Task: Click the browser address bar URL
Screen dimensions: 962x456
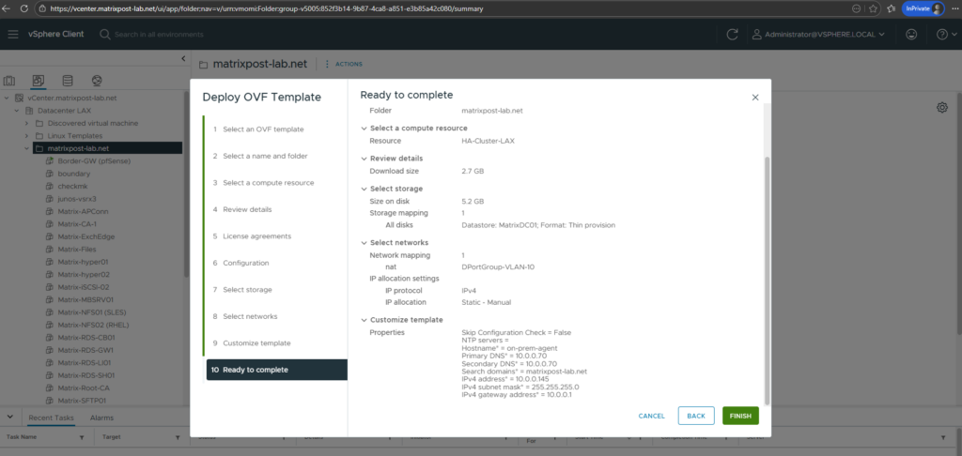Action: [x=266, y=9]
